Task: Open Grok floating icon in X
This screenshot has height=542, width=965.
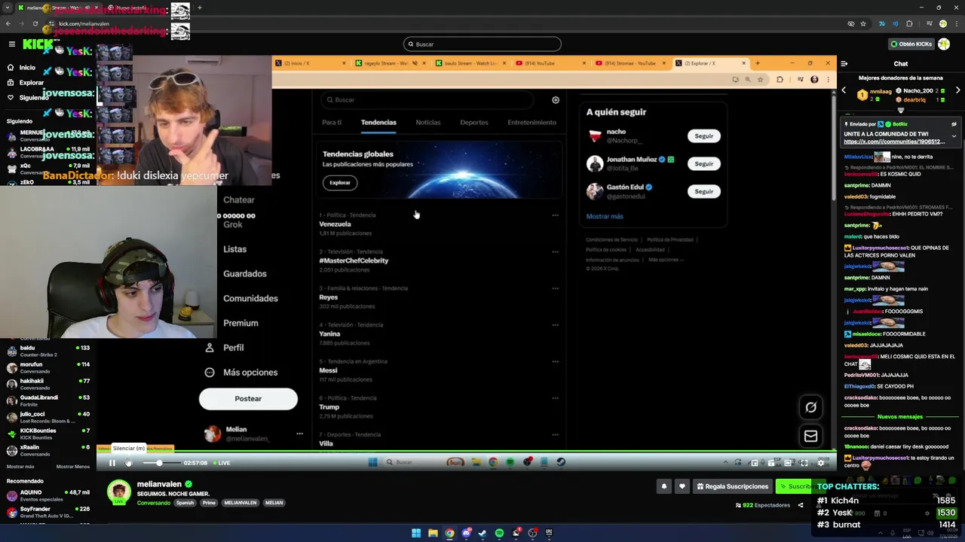Action: pyautogui.click(x=810, y=408)
